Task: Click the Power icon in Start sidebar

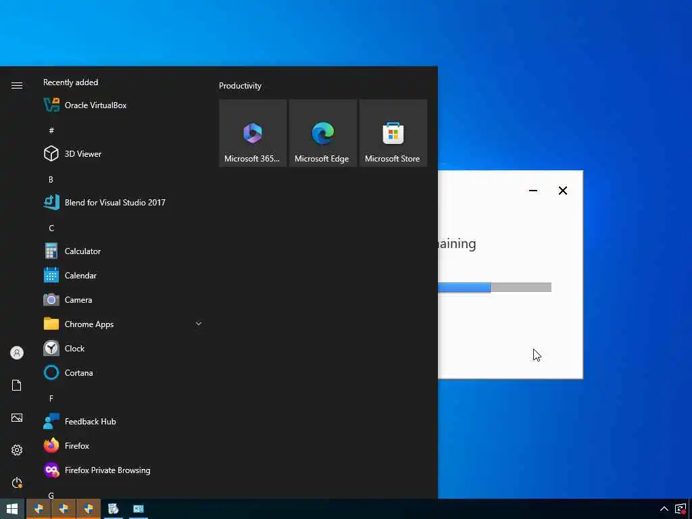Action: tap(17, 483)
